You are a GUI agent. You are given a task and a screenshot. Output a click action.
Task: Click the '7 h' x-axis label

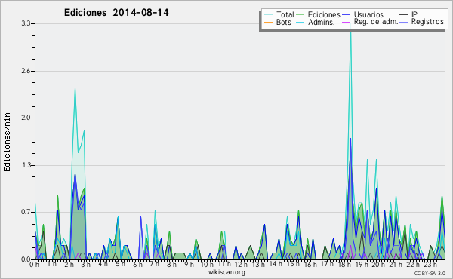[154, 264]
